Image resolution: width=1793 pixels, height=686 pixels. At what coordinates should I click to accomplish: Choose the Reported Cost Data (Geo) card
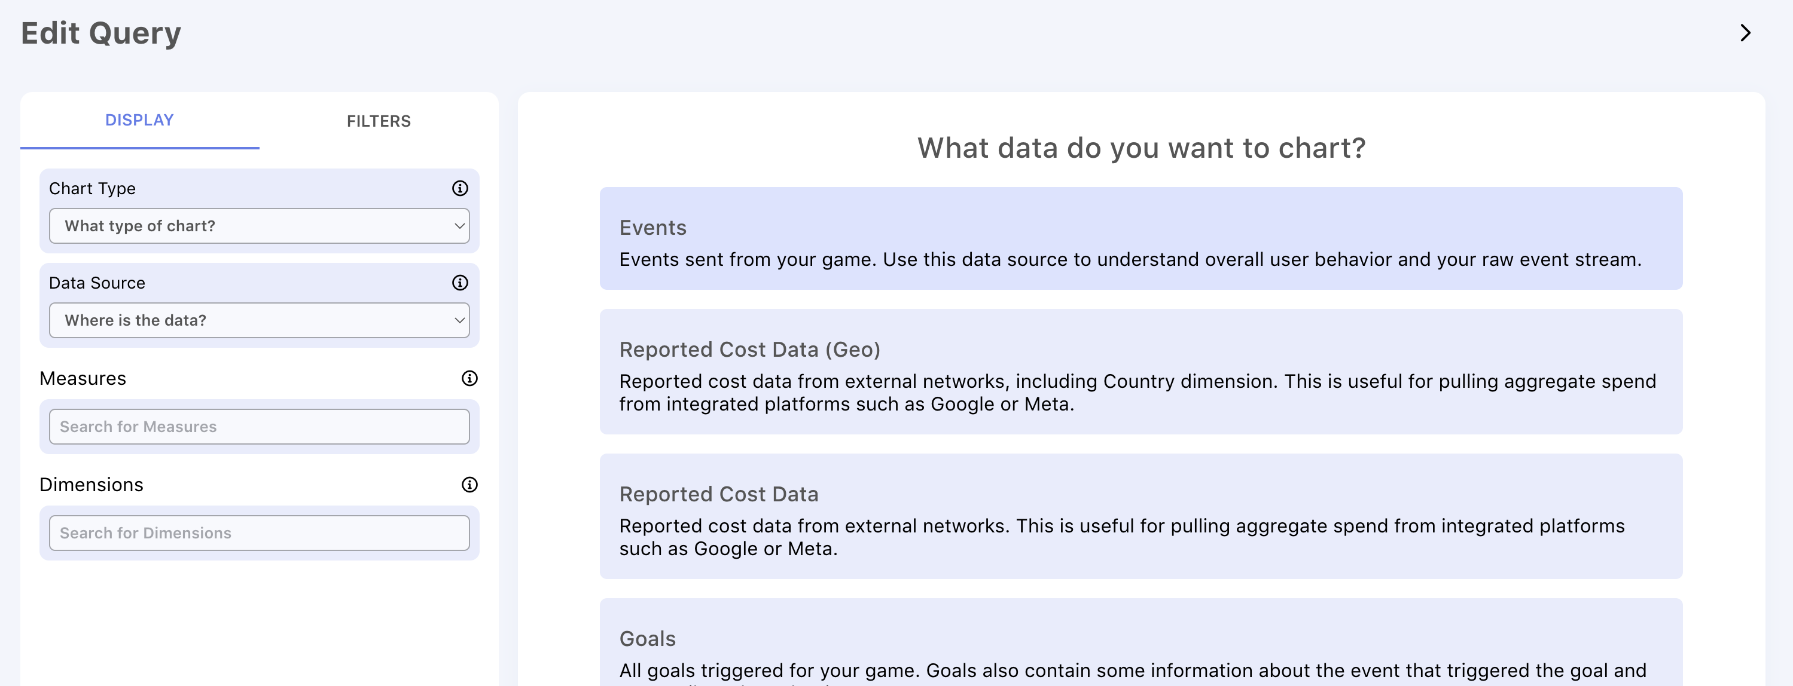point(1140,372)
